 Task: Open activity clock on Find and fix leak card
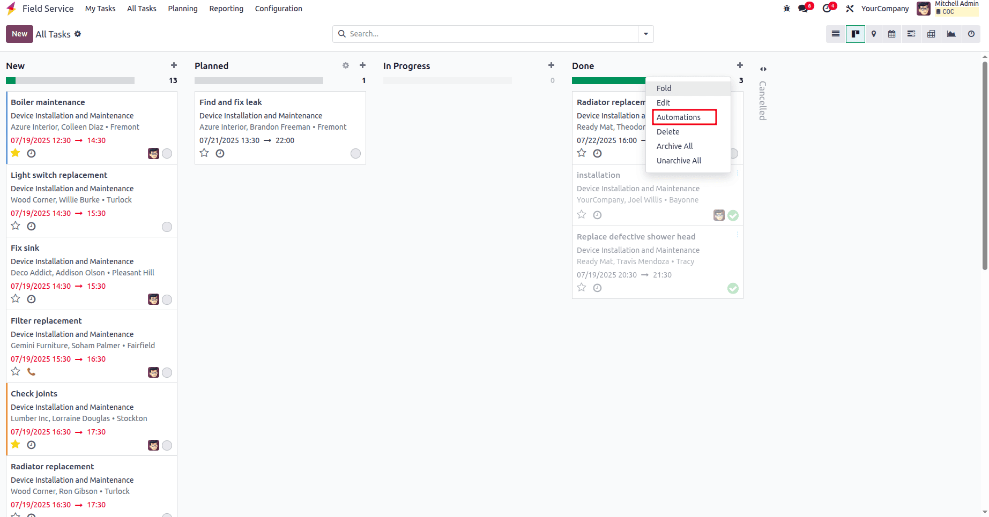click(x=220, y=153)
